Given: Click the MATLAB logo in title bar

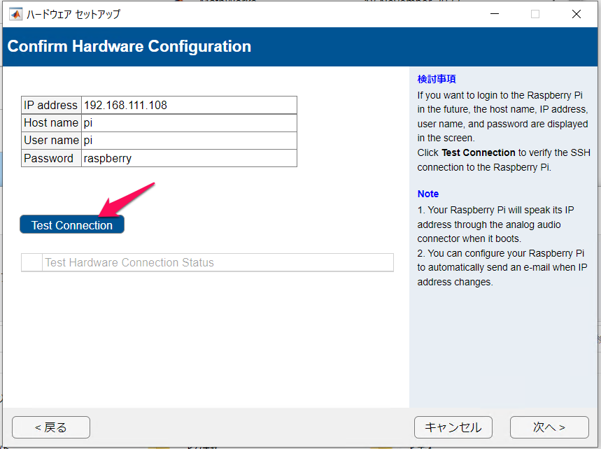Looking at the screenshot, I should click(15, 14).
